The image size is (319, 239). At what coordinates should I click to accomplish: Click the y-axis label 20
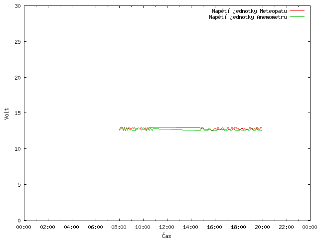point(18,78)
